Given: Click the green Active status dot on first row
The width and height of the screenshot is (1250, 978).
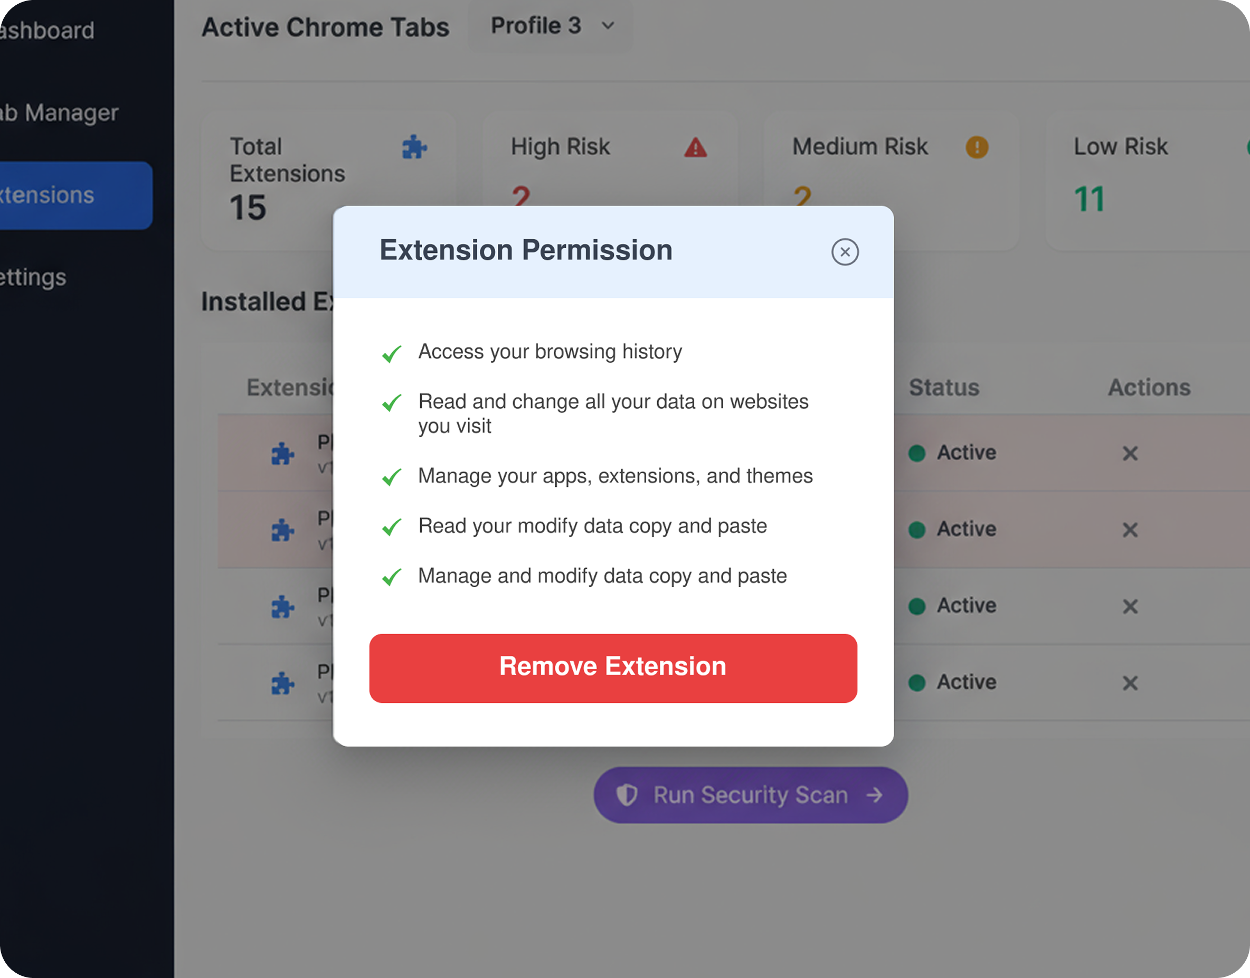Looking at the screenshot, I should point(916,453).
